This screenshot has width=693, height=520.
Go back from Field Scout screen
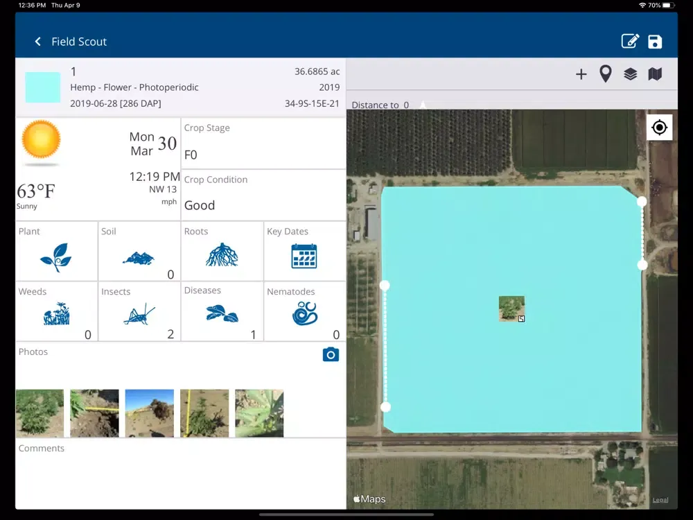[38, 42]
